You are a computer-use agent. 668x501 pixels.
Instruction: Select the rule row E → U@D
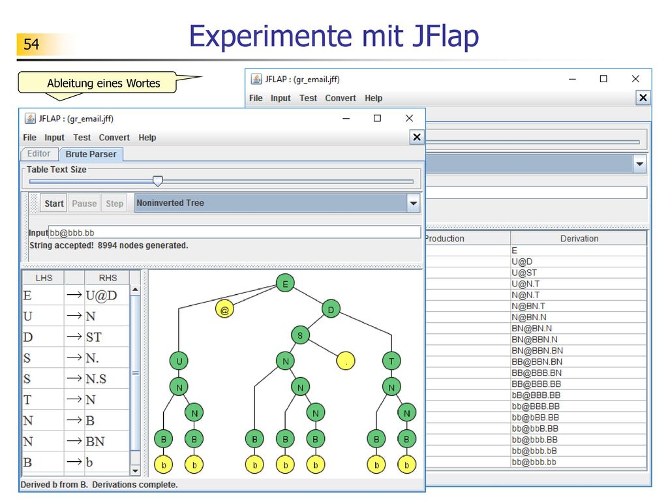point(76,296)
